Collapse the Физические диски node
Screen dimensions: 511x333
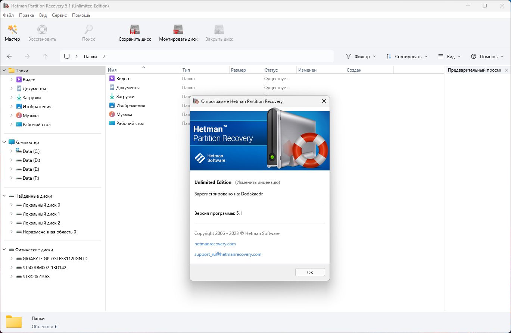click(x=4, y=249)
